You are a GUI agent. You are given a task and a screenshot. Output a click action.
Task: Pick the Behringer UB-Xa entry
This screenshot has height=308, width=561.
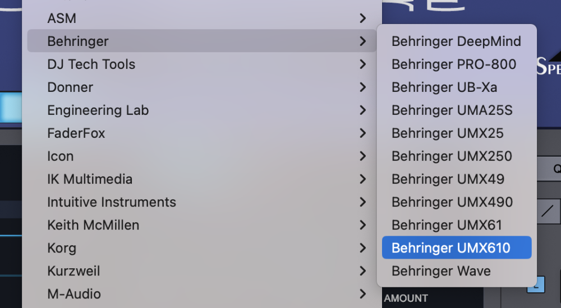444,87
